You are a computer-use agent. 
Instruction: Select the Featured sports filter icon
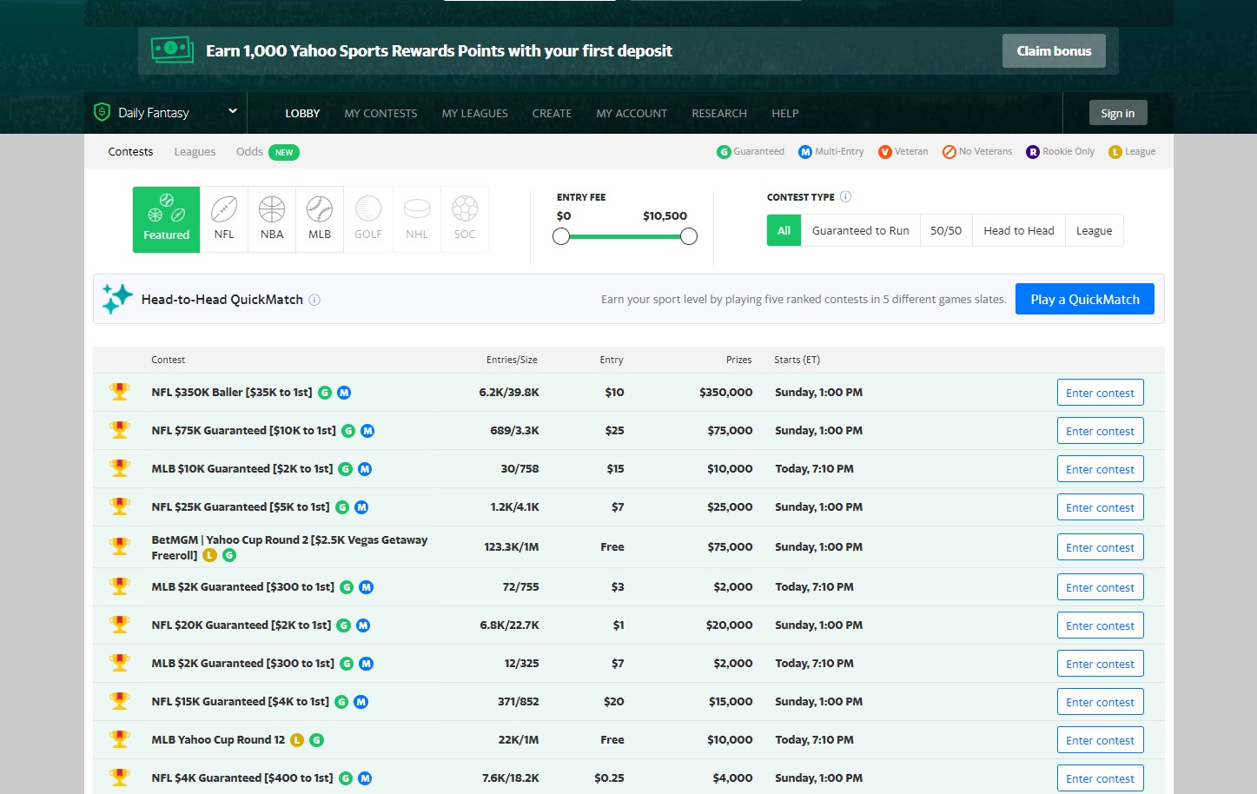(166, 220)
